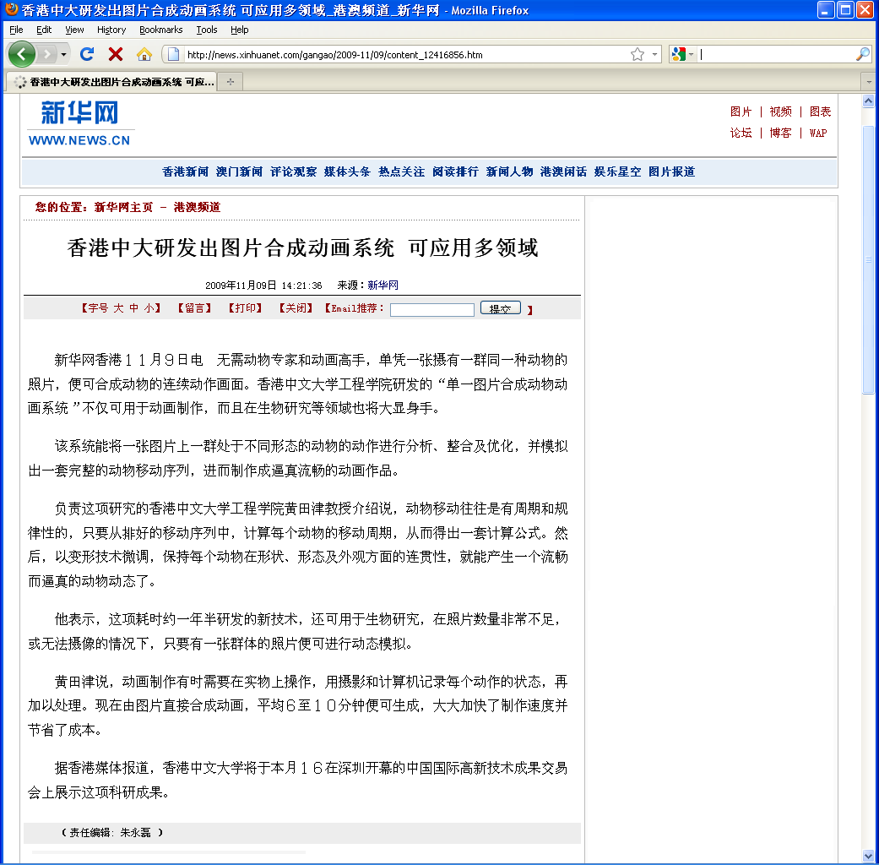Viewport: 879px width, 865px height.
Task: Click the editor credit 责任编辑: 朱永磊
Action: (112, 833)
